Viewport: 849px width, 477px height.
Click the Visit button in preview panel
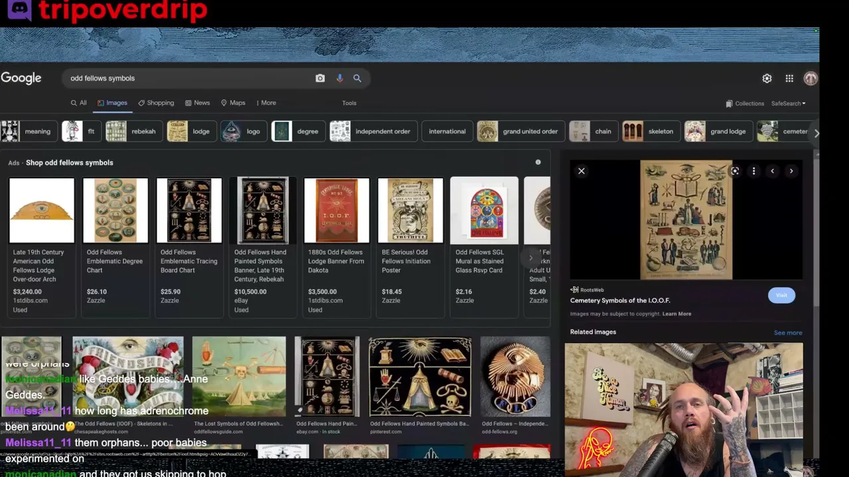(x=781, y=295)
